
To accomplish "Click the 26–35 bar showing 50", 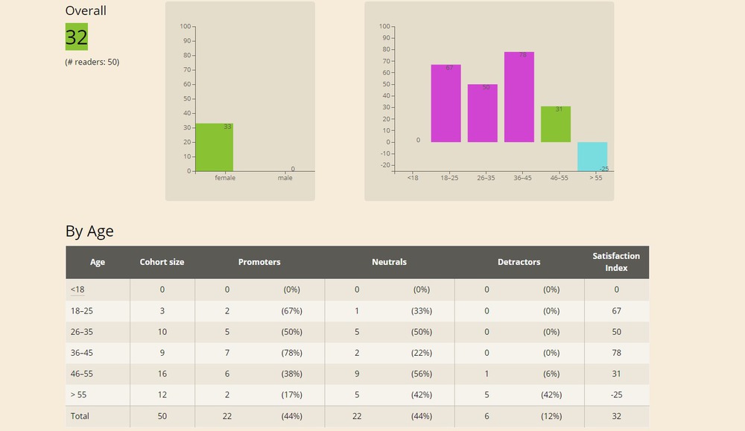I will click(482, 112).
